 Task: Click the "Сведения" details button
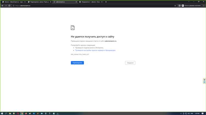130,63
